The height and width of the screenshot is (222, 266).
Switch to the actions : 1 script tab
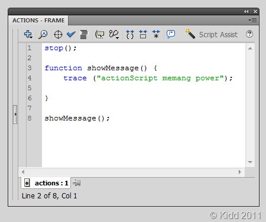pyautogui.click(x=46, y=183)
